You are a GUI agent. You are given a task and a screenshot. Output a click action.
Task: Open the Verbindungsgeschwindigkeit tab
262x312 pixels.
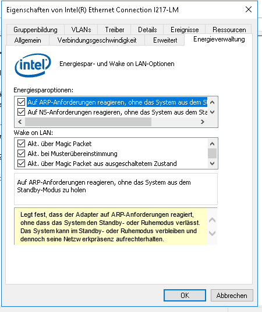pos(97,40)
